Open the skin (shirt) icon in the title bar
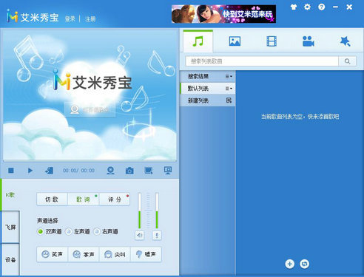Screen dimensions: 364x277 [x=294, y=7]
